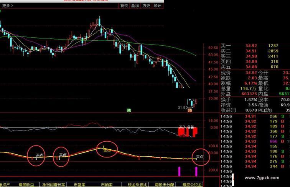Select the 现金负债比 tab
Image resolution: width=290 pixels, height=187 pixels.
(138, 185)
